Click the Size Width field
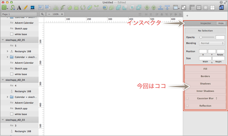 (205, 58)
